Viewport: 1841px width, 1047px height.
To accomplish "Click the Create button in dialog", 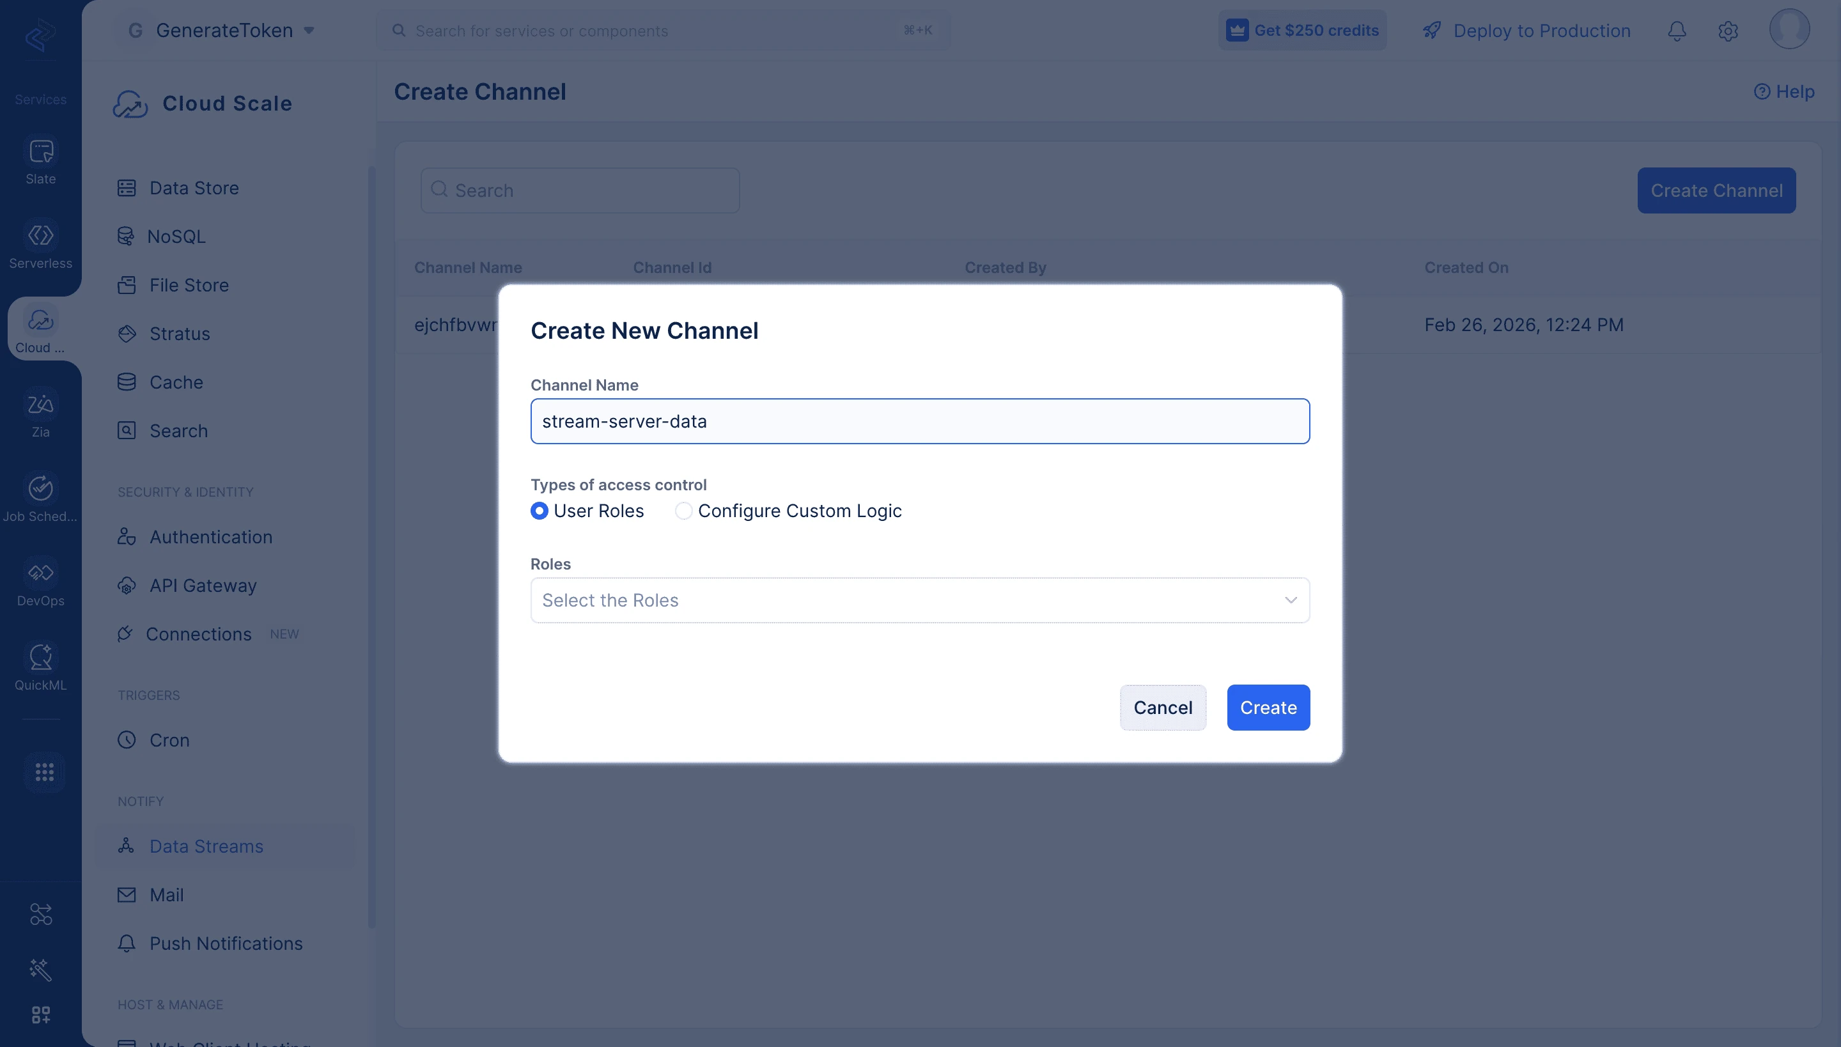I will (x=1268, y=708).
